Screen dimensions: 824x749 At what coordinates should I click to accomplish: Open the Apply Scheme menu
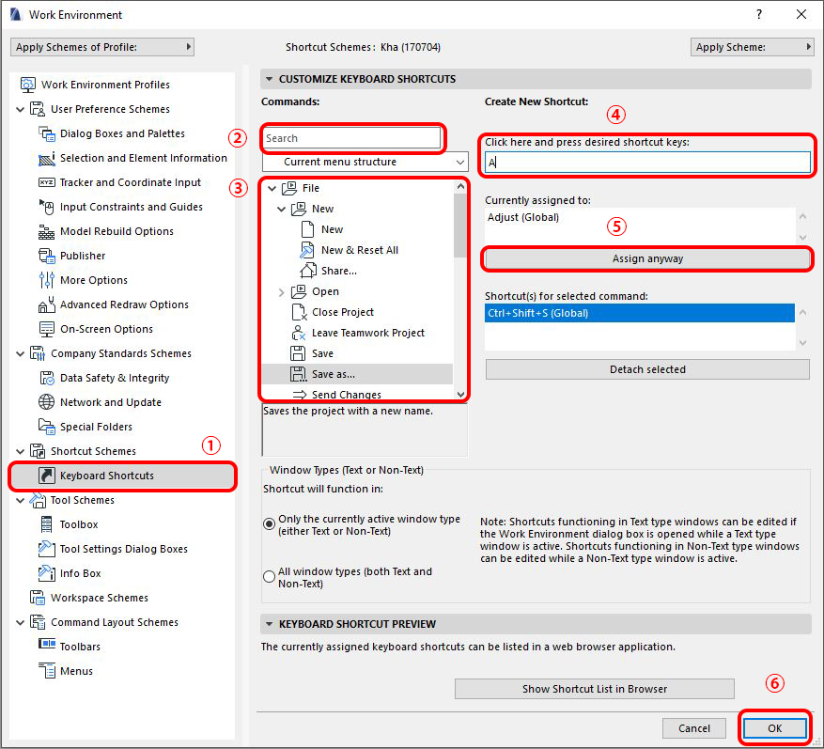point(752,47)
